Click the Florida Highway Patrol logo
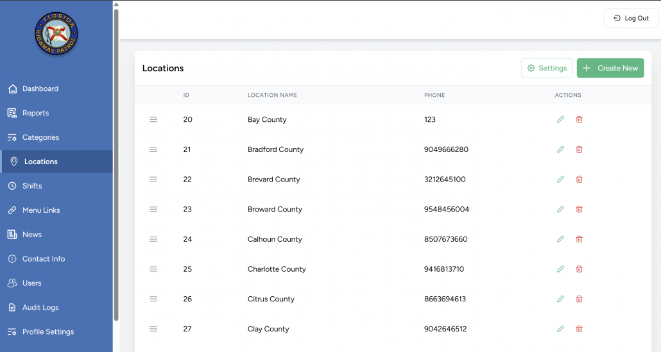 point(56,33)
